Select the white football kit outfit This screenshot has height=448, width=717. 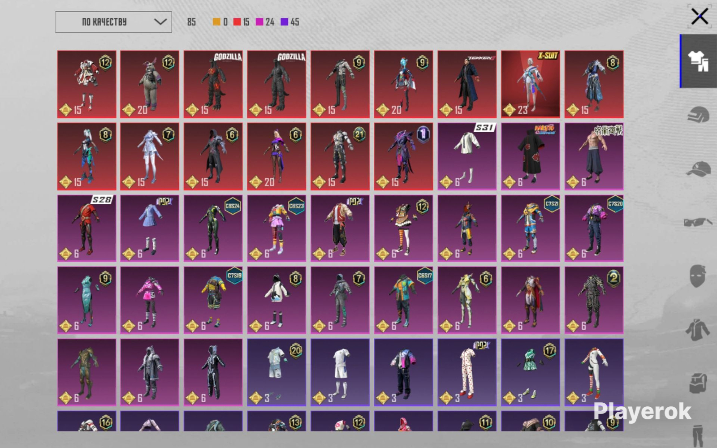340,372
